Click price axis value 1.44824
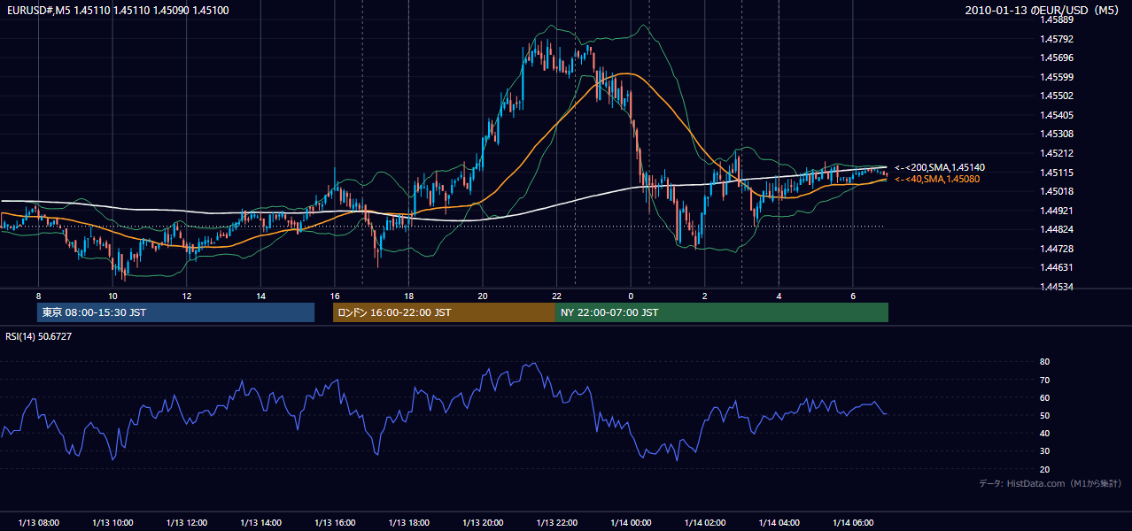1132x531 pixels. click(1057, 229)
